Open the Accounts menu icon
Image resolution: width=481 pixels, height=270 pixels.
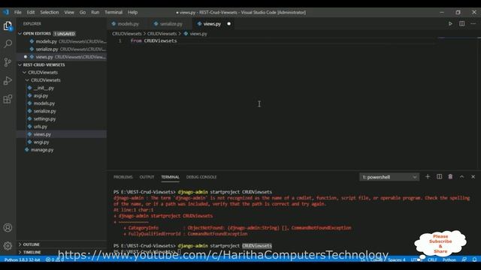[x=8, y=228]
